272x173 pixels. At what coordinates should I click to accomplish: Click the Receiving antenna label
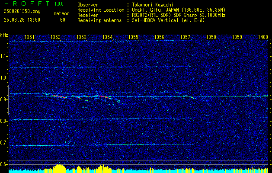click(99, 20)
